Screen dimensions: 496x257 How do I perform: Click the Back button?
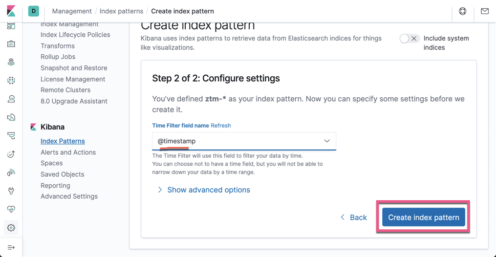click(354, 218)
